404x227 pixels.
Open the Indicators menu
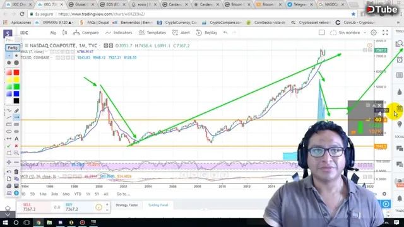(119, 33)
